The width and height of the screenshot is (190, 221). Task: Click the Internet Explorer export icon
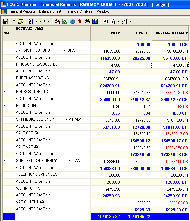(x=72, y=21)
